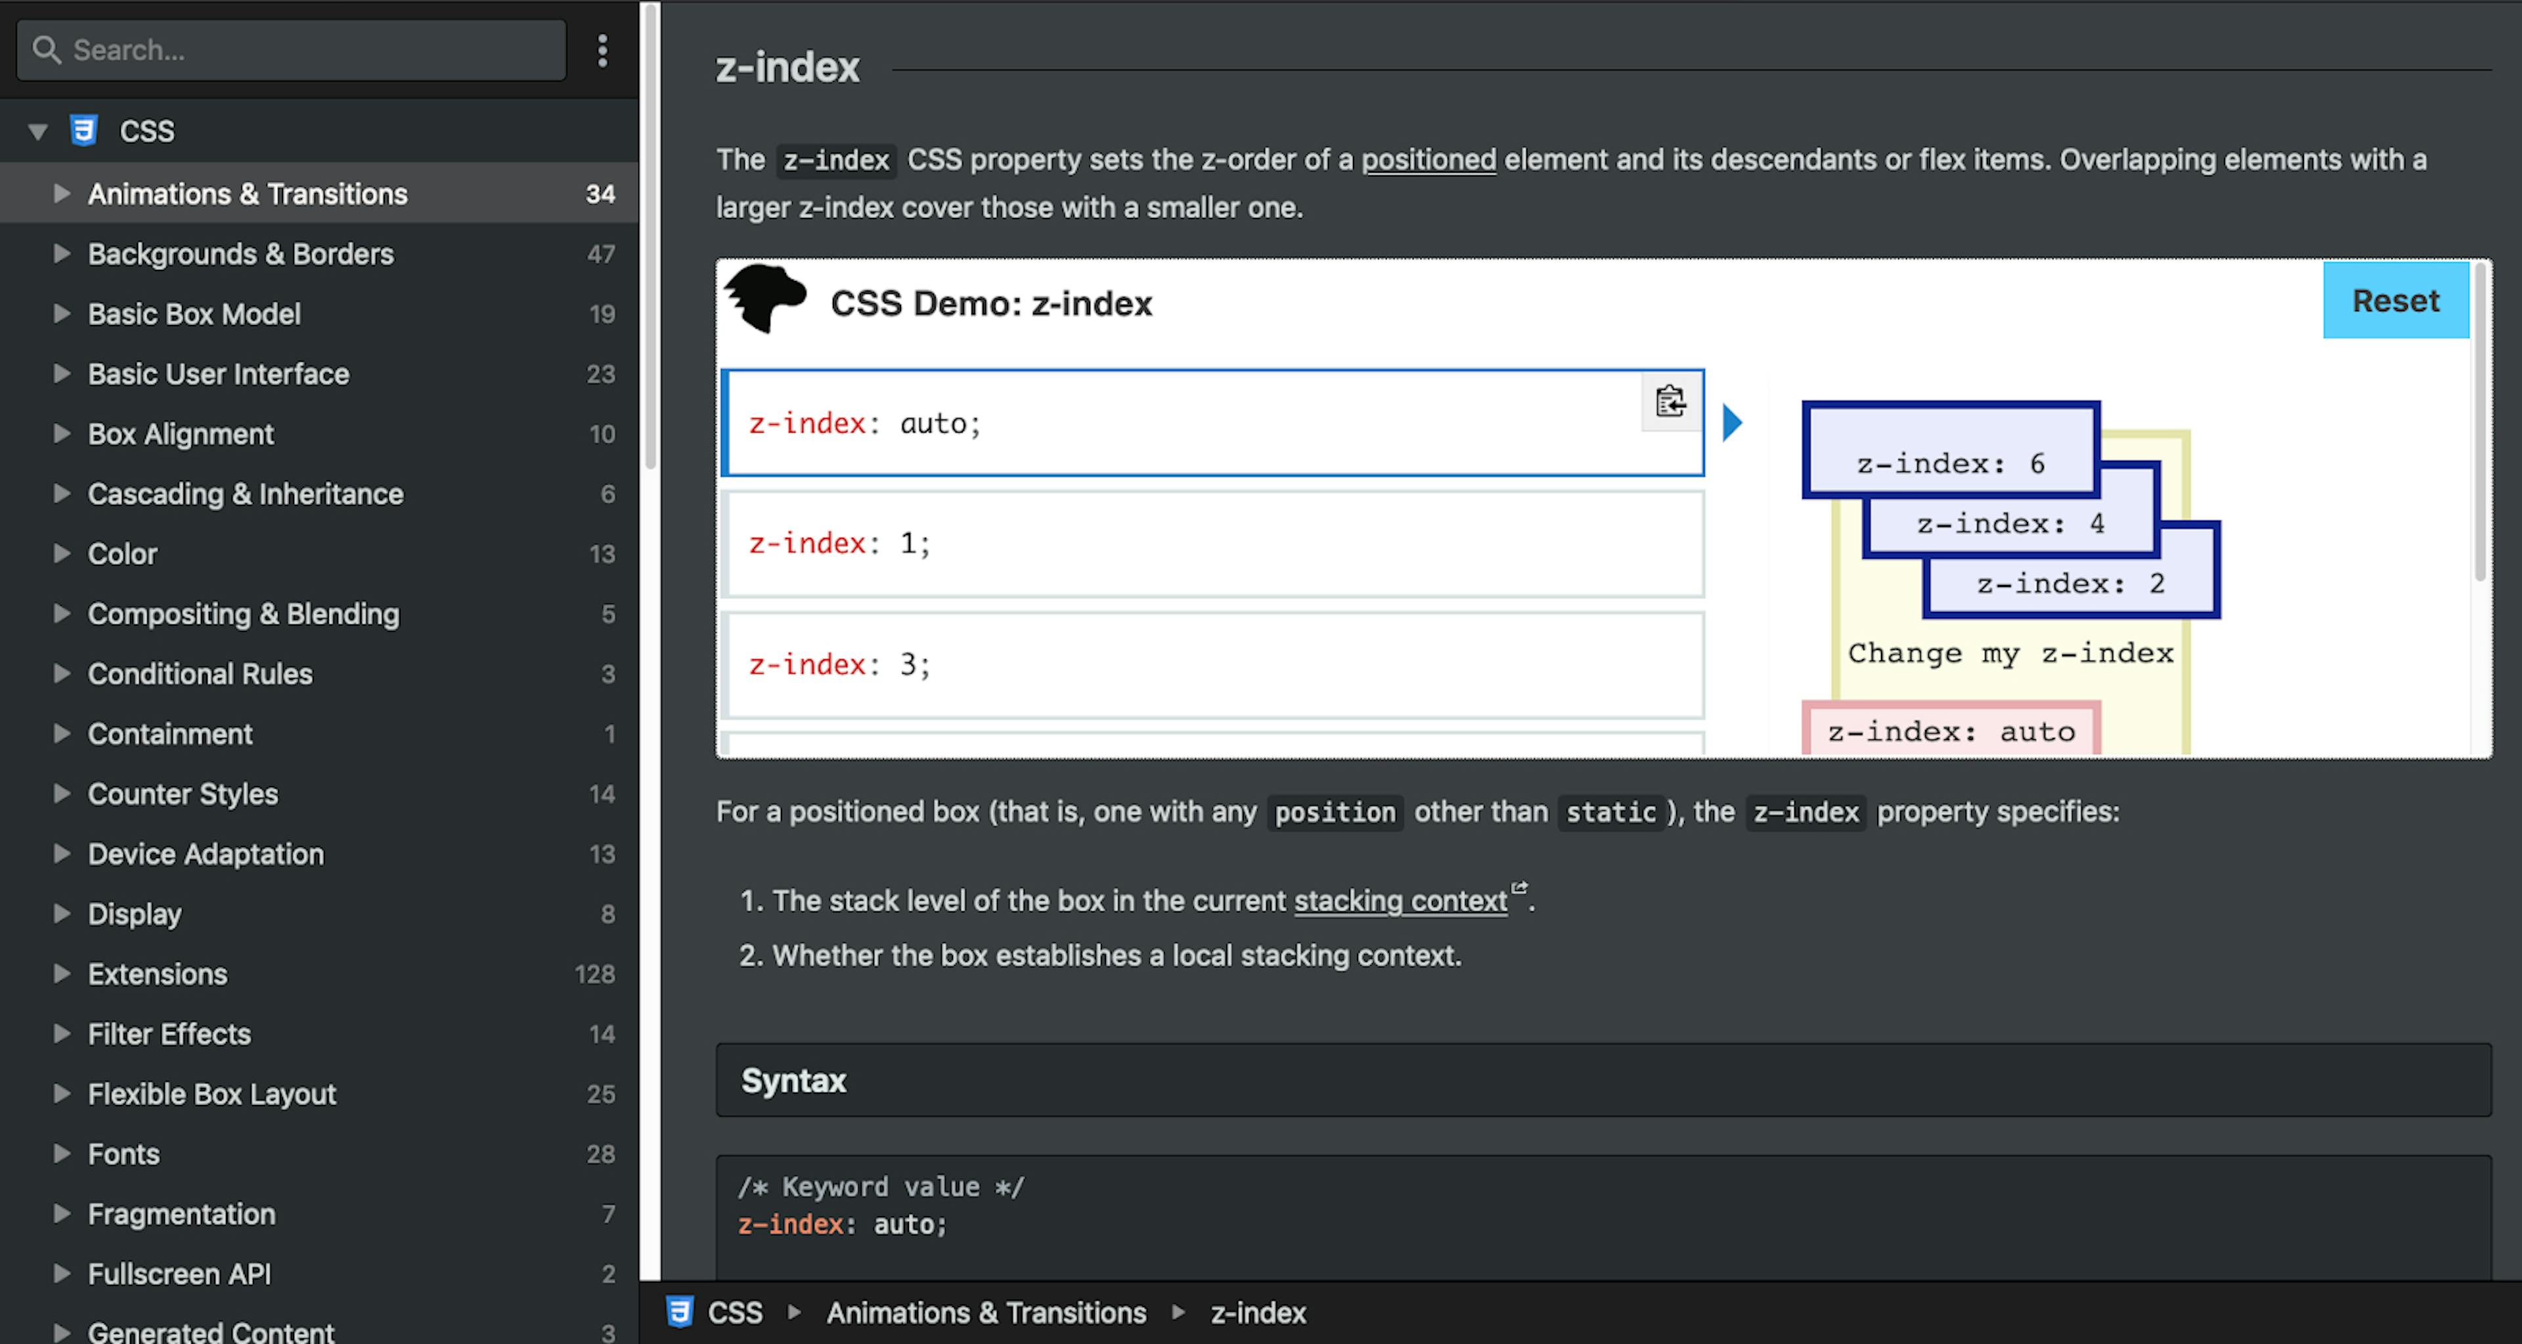The height and width of the screenshot is (1344, 2522).
Task: Select the 'z-index: 1;' demo option
Action: point(1211,544)
